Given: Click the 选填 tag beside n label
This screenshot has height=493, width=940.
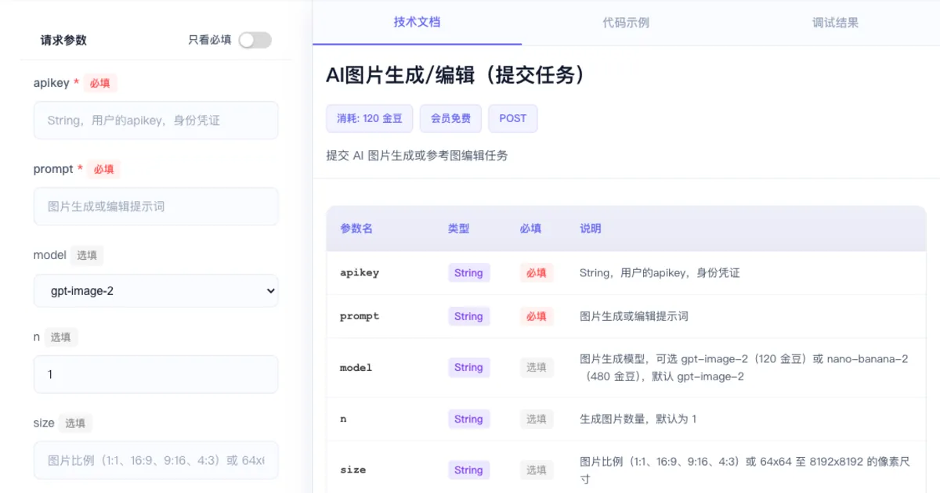Looking at the screenshot, I should pyautogui.click(x=61, y=337).
